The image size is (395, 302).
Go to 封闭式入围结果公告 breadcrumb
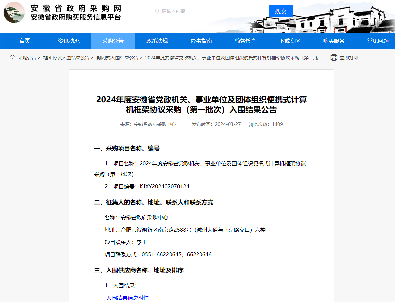pos(117,58)
